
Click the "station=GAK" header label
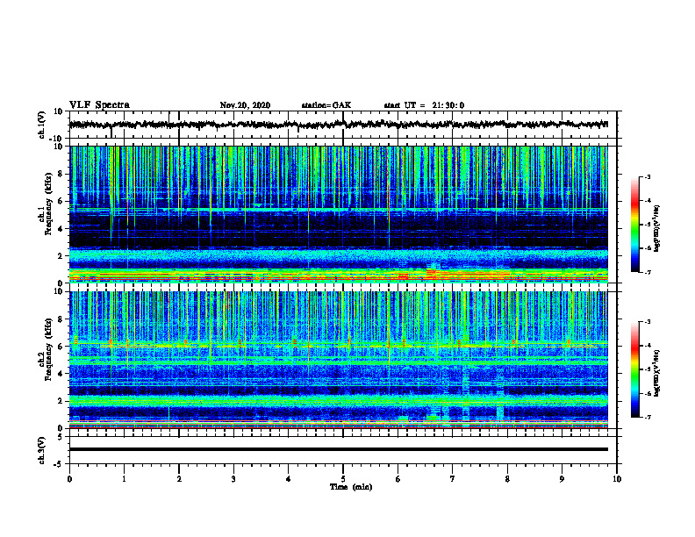[x=326, y=105]
